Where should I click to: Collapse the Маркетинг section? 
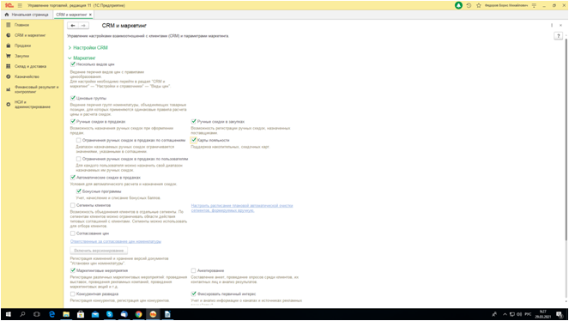[x=82, y=58]
